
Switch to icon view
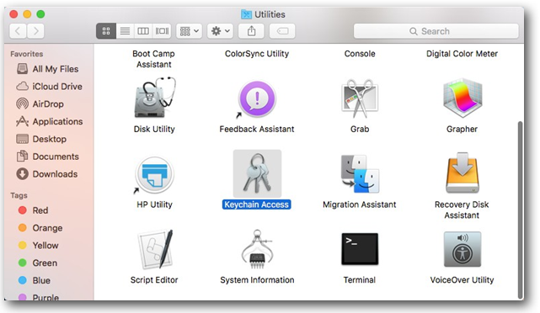[106, 31]
